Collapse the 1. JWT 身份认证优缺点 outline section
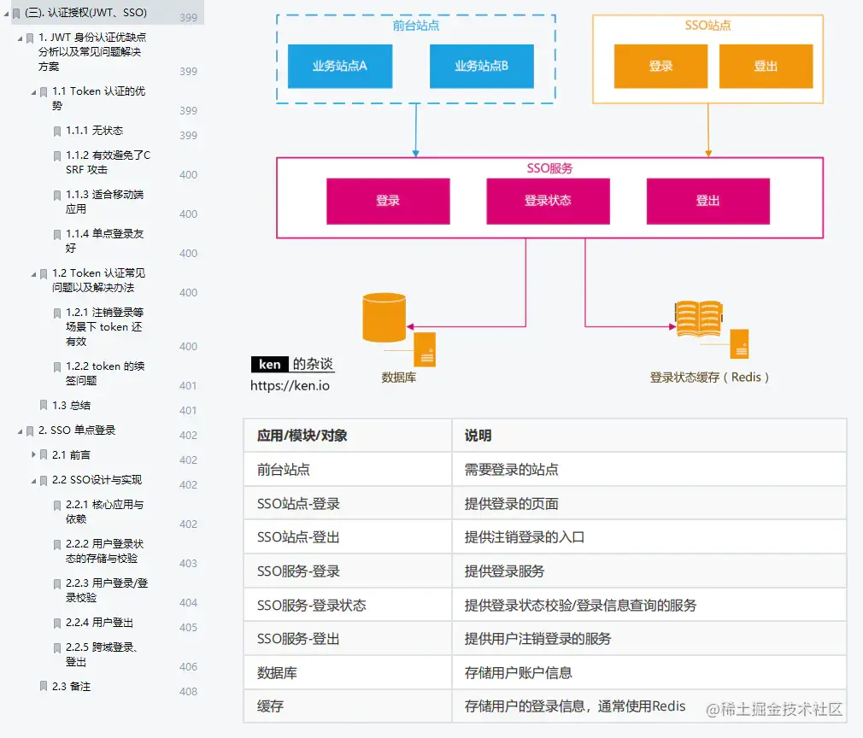 click(x=21, y=38)
